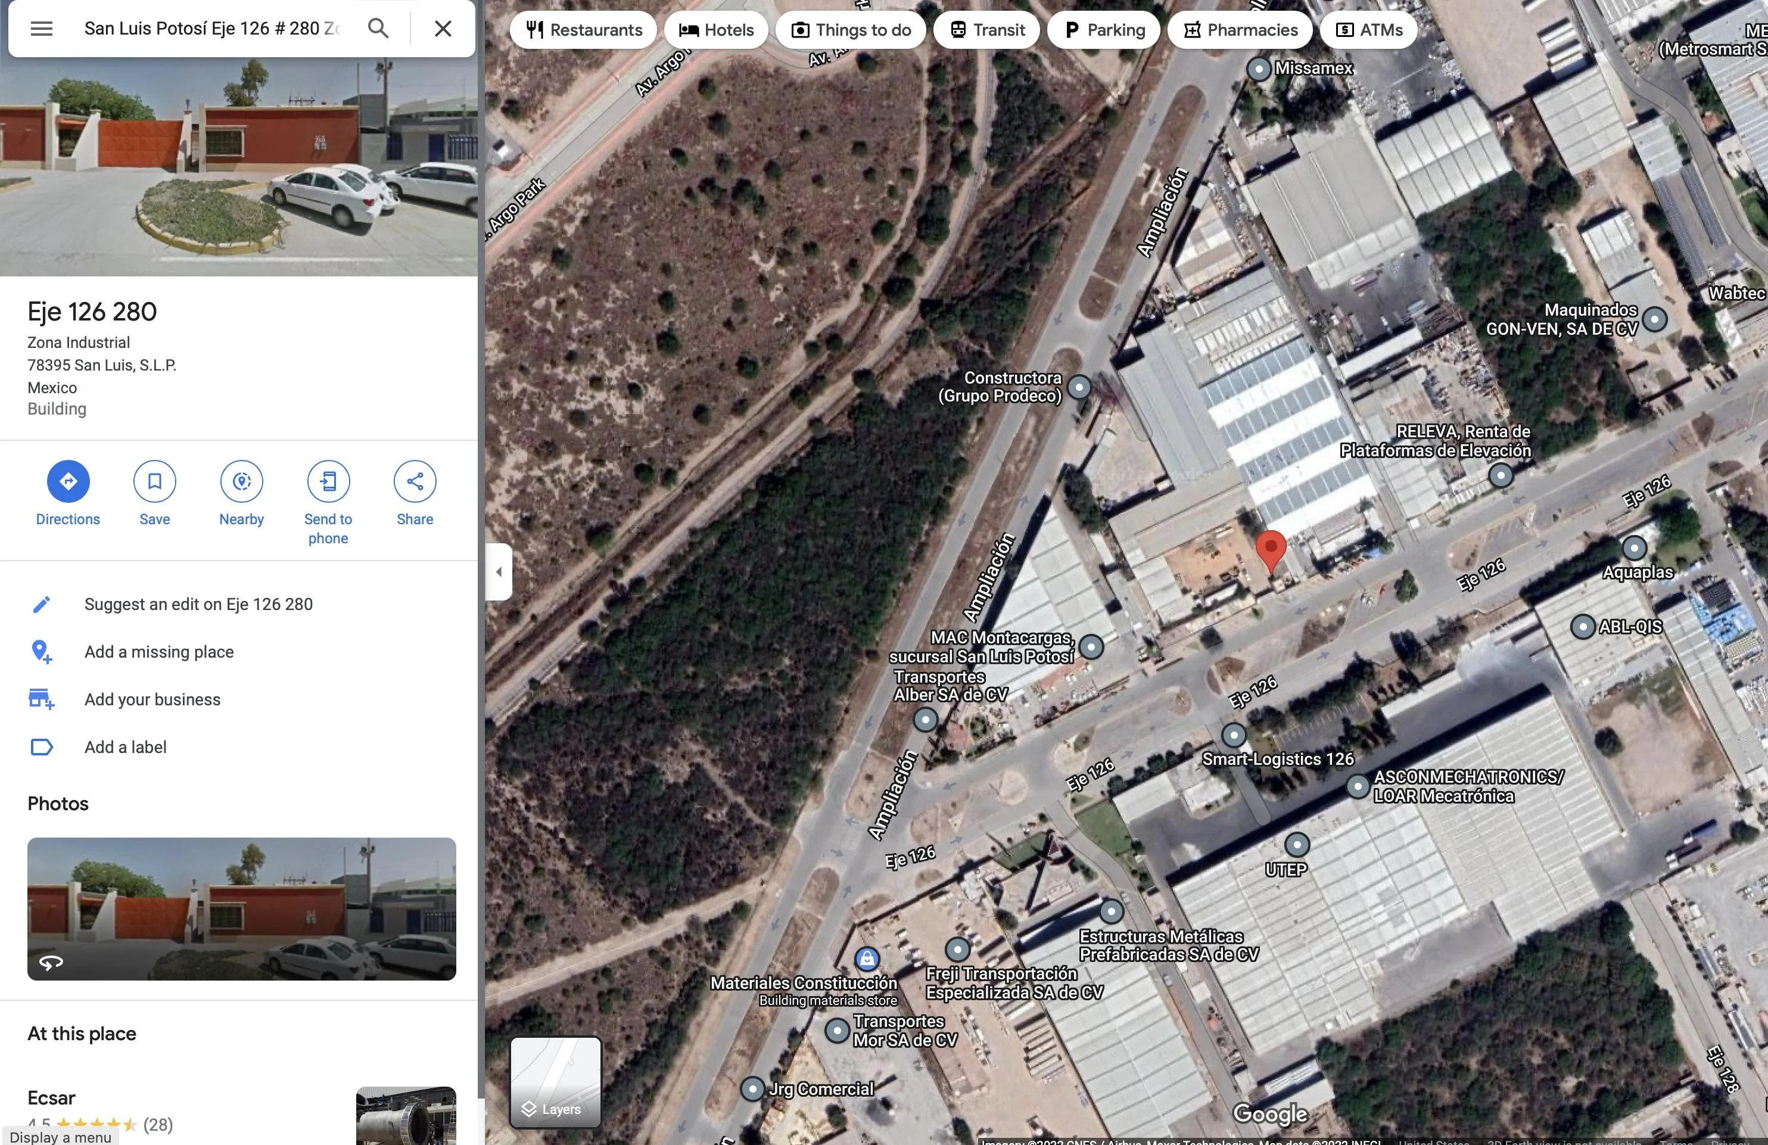Click the red location pin marker
The image size is (1768, 1145).
click(1270, 549)
